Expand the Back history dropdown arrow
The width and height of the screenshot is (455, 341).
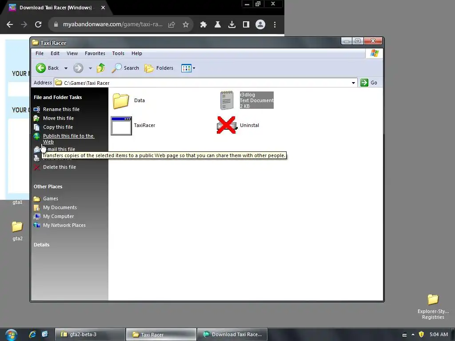click(66, 68)
